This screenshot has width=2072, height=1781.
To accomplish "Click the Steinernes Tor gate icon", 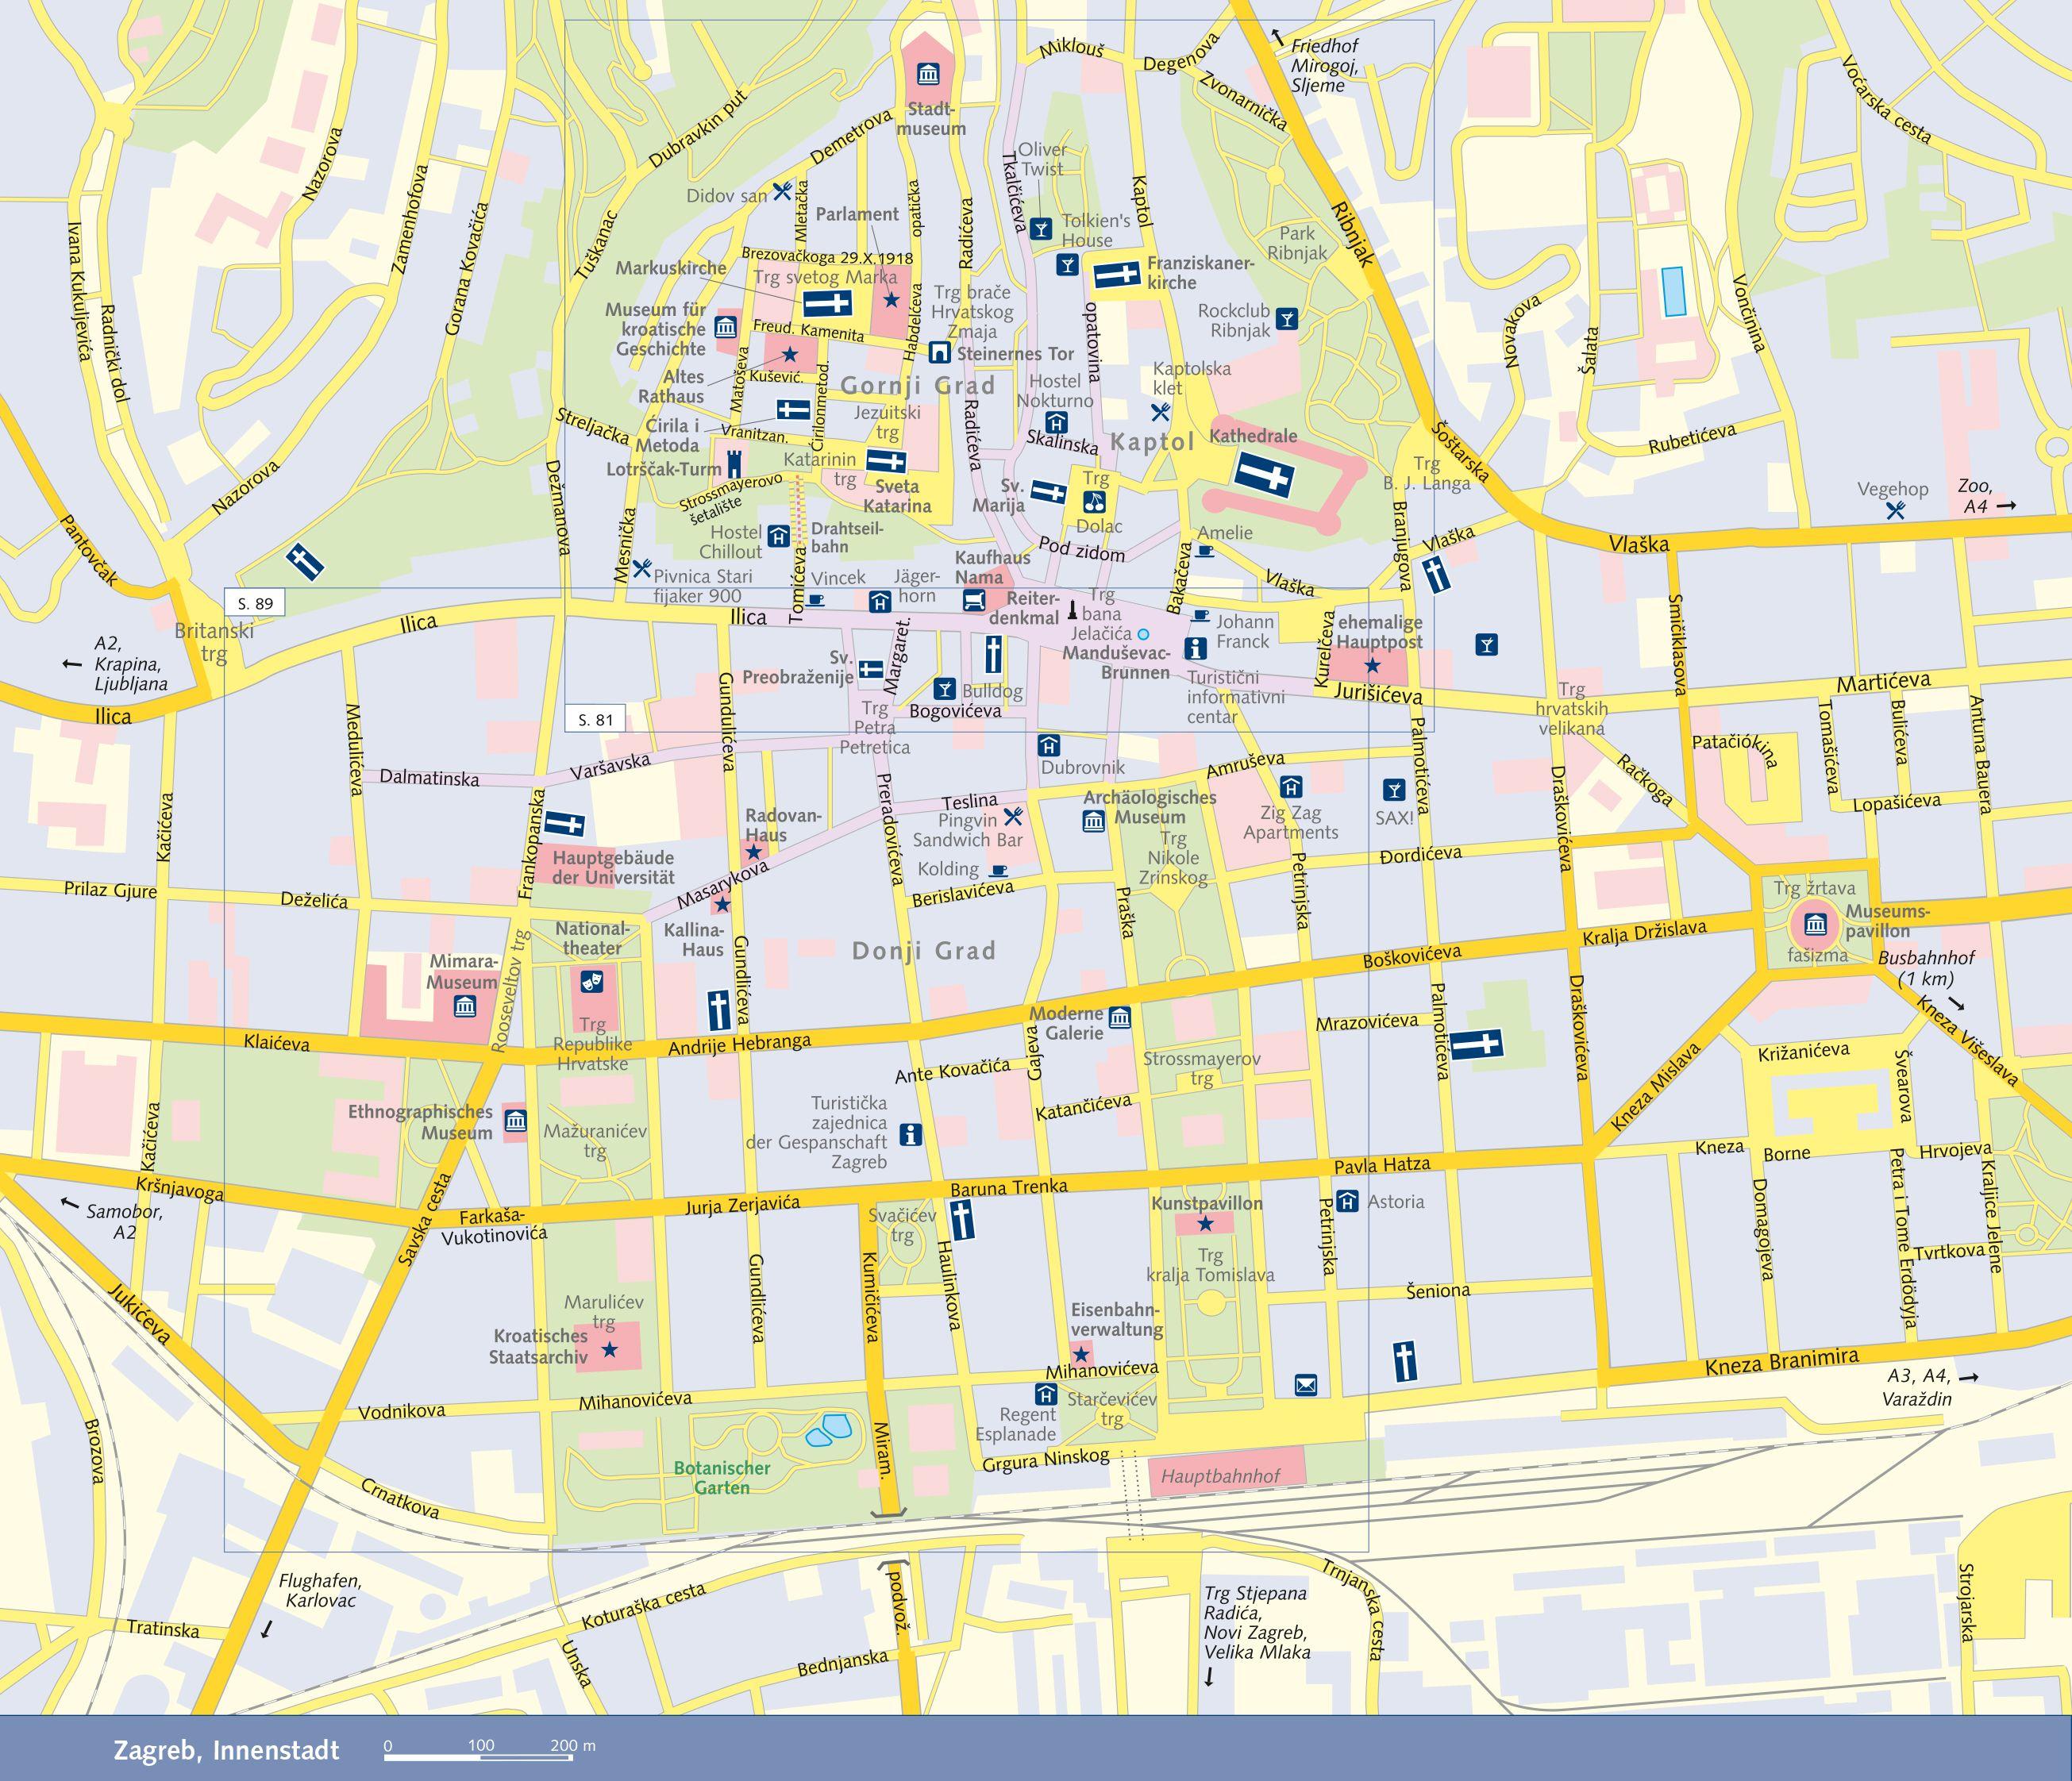I will coord(939,352).
